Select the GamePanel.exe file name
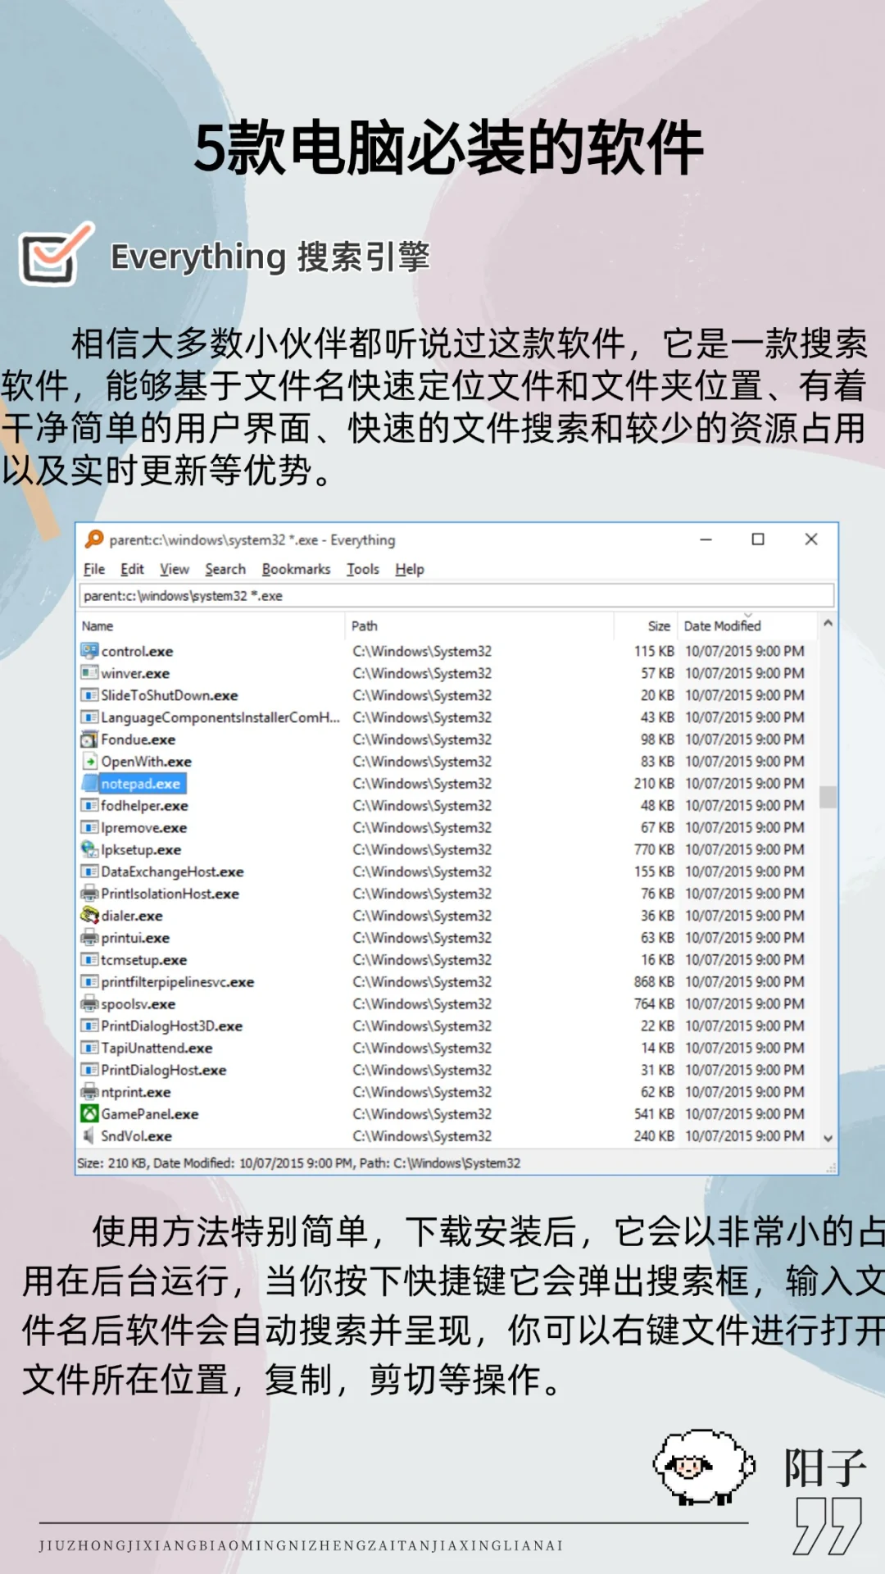The image size is (885, 1574). [x=150, y=1114]
